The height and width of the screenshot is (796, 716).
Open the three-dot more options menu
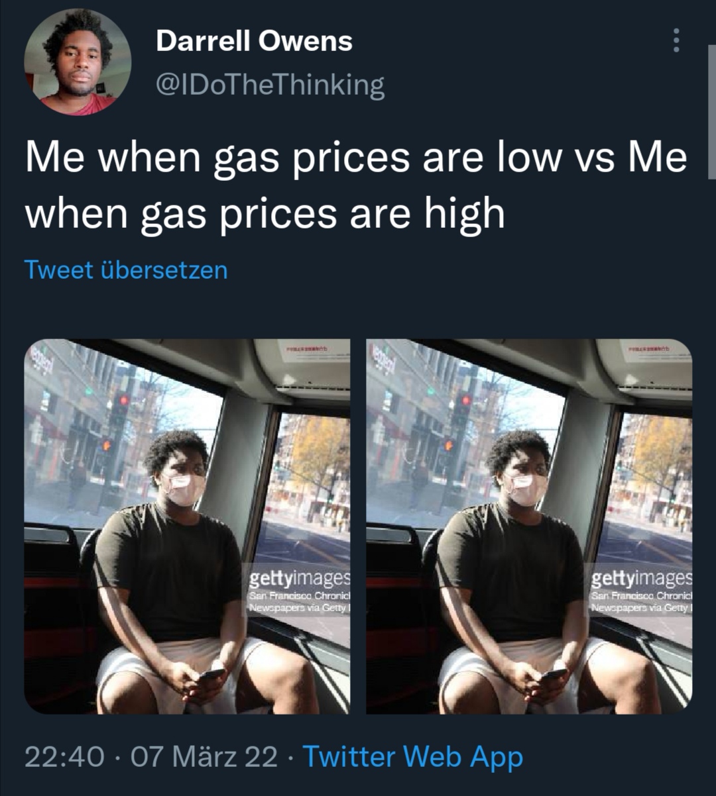pos(676,40)
